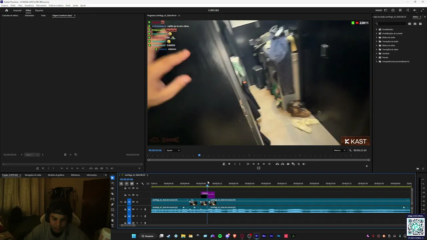
Task: Select the Hand tool
Action: coord(112,220)
